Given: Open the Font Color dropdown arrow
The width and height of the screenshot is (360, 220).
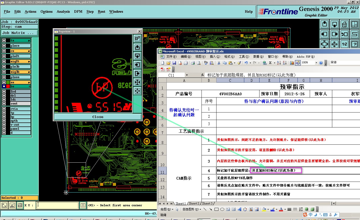Looking at the screenshot, I should [x=285, y=210].
